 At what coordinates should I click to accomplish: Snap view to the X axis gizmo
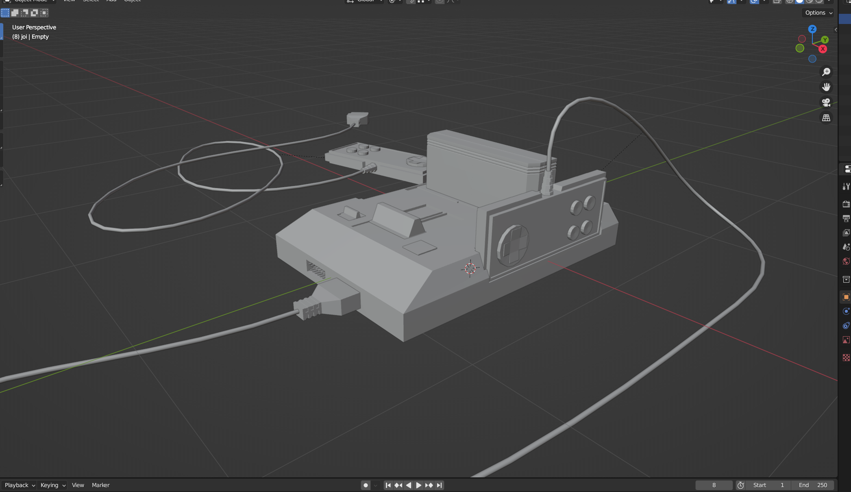823,49
